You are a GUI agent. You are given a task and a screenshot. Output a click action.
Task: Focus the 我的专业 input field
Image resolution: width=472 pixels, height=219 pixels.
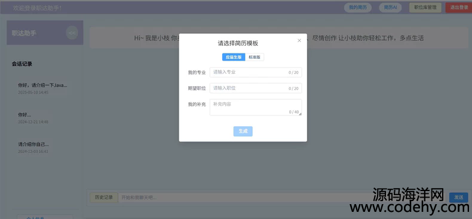tap(256, 72)
